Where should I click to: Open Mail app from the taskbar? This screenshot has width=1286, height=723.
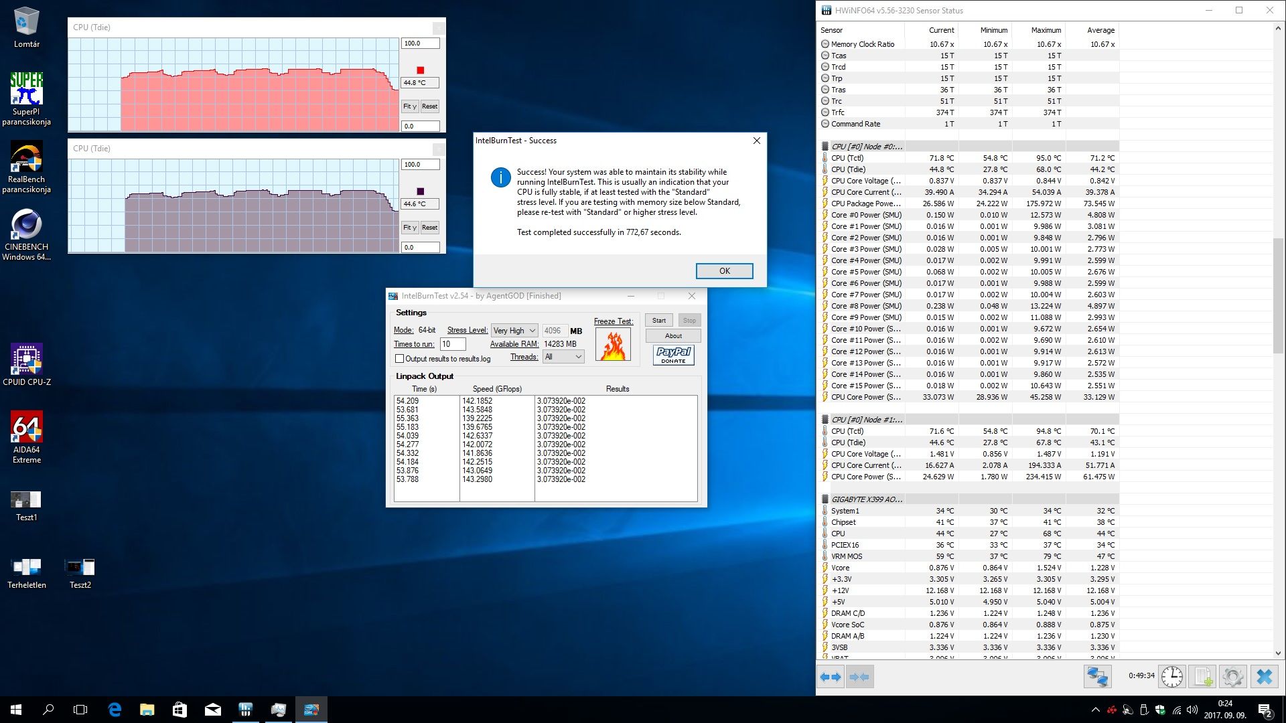[x=212, y=710]
